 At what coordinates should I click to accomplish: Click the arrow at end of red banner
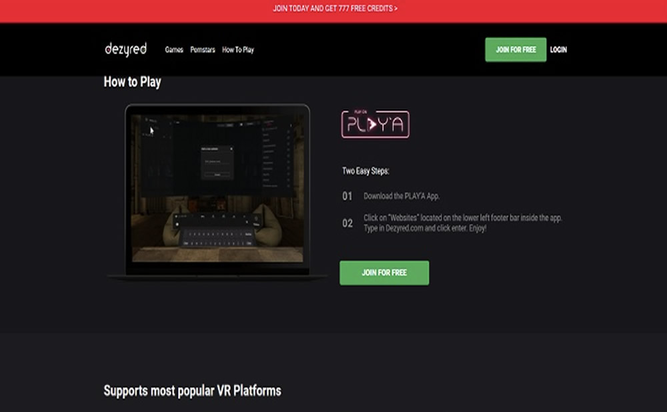[x=396, y=9]
